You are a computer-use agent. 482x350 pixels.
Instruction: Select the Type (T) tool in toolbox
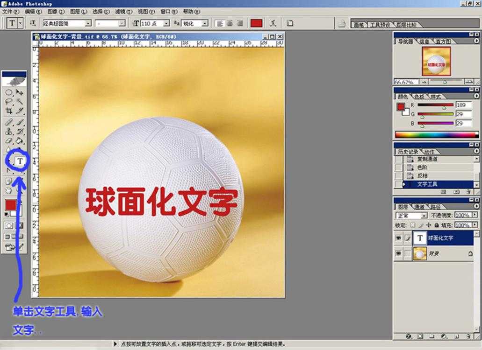[20, 161]
